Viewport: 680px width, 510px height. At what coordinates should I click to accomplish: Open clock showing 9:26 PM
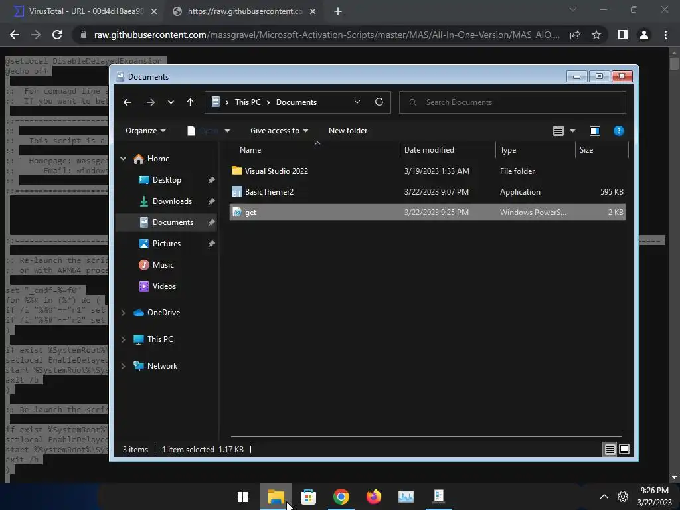pos(654,497)
